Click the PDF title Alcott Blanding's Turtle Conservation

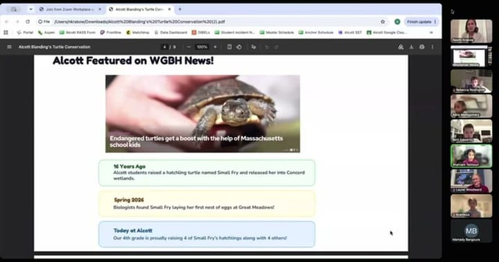pyautogui.click(x=54, y=47)
